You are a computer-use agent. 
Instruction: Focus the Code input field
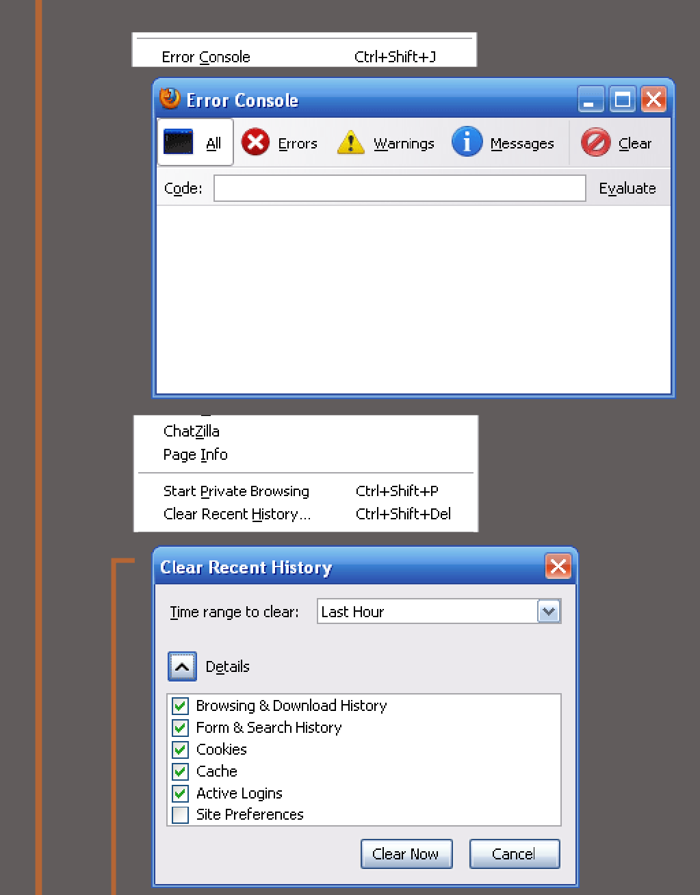[400, 188]
